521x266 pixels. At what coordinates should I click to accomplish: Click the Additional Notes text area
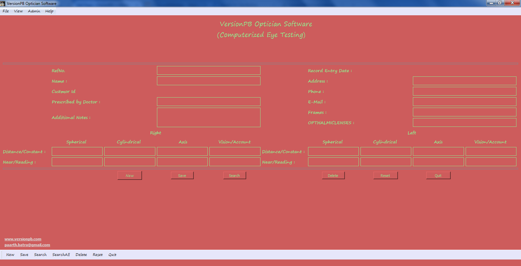(208, 117)
